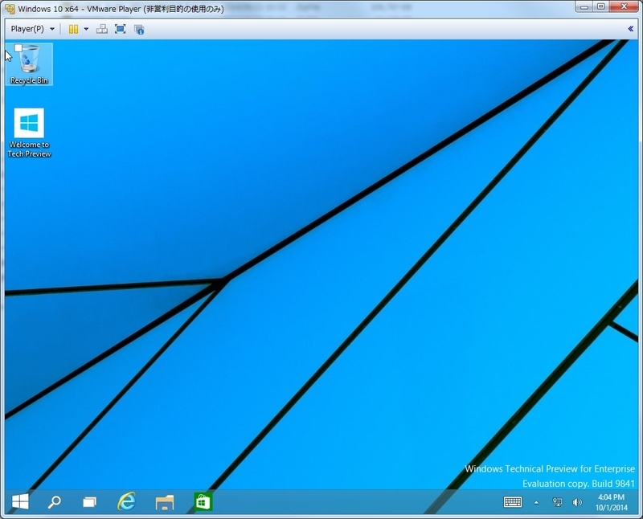Open File Explorer from taskbar

click(165, 502)
